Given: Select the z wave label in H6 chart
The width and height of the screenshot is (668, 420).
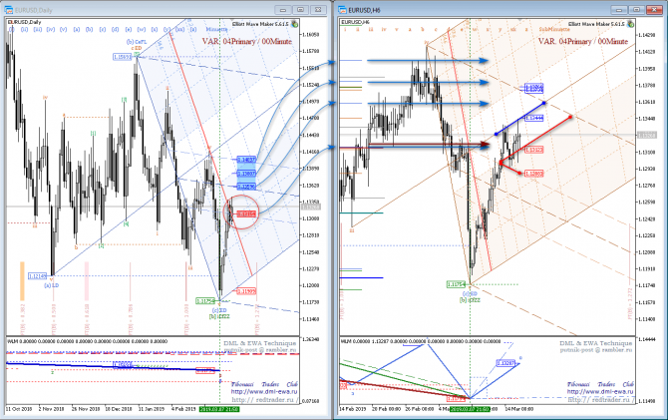Looking at the screenshot, I should pos(526,29).
